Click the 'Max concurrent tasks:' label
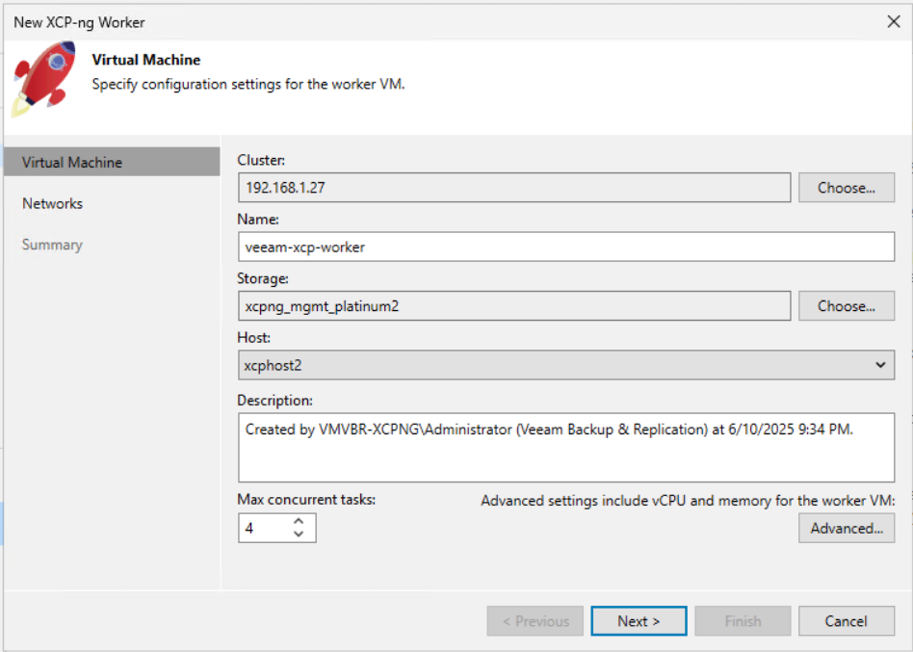Viewport: 913px width, 652px height. [306, 500]
